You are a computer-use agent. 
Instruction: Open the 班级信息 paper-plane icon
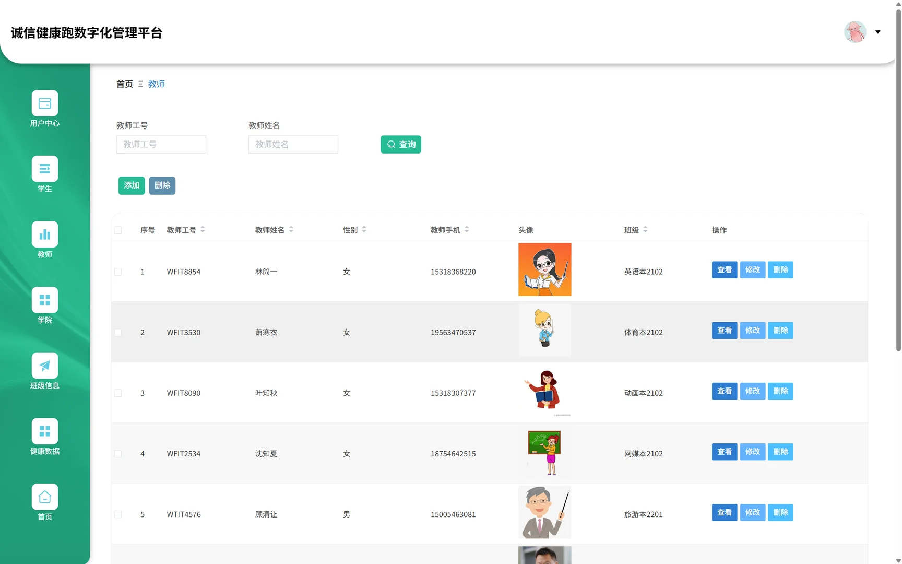[45, 366]
